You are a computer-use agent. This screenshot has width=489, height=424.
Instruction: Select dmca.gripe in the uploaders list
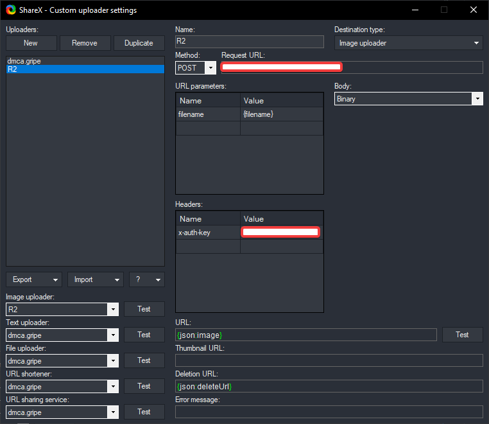coord(85,61)
